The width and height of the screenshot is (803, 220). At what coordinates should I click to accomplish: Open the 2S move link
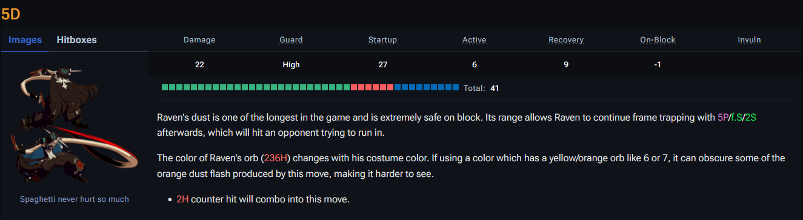[750, 118]
